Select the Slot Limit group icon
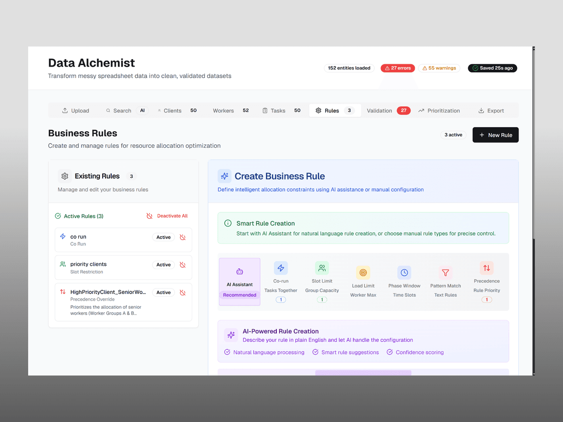The image size is (563, 422). (322, 268)
